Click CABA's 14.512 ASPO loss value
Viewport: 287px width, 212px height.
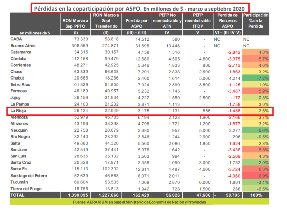pos(142,39)
